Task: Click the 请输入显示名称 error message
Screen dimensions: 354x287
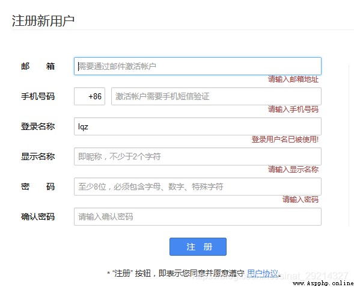Action: (293, 169)
